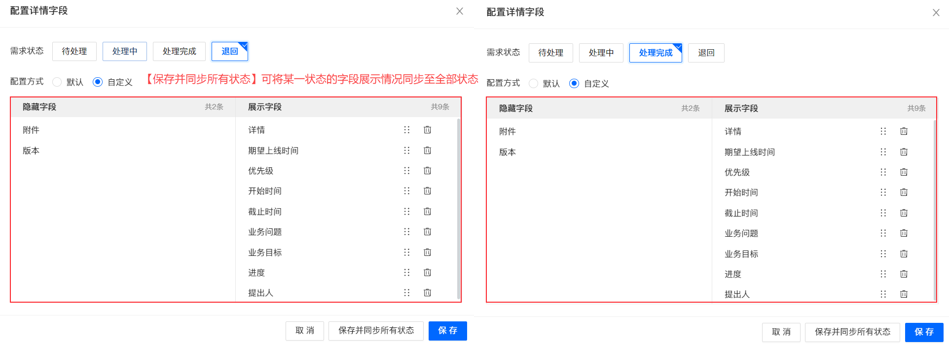Select 默认 radio option in left dialog

(x=57, y=82)
